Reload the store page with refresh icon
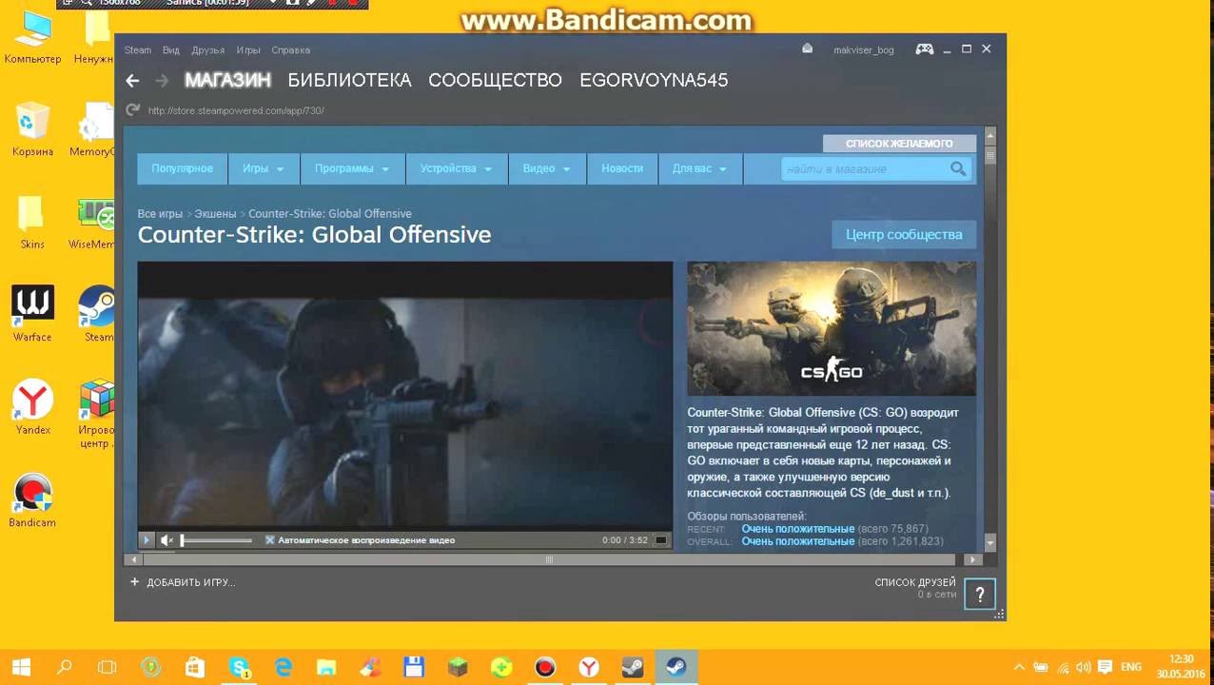The height and width of the screenshot is (685, 1214). pyautogui.click(x=133, y=110)
